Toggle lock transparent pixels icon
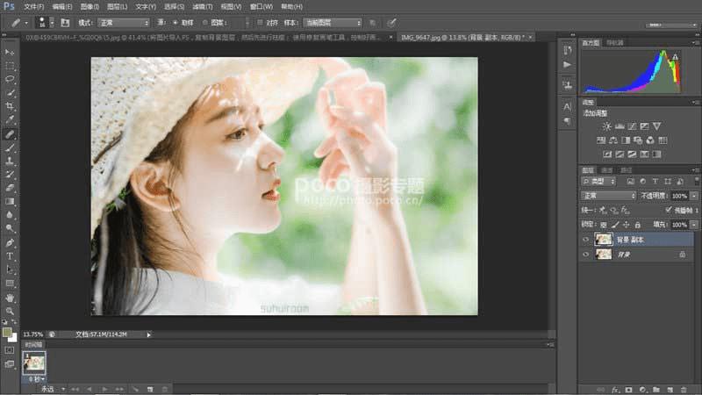 point(604,225)
